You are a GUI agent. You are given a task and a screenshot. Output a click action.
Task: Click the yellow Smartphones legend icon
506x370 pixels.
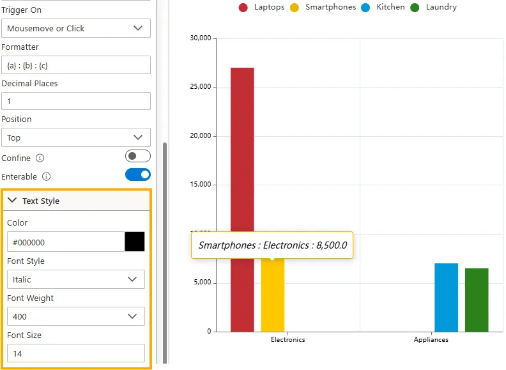click(x=295, y=8)
